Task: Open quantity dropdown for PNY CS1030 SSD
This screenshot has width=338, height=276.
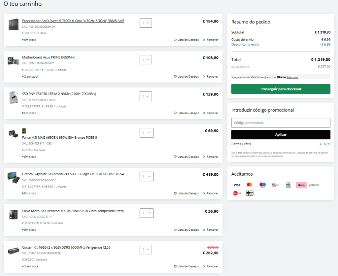Action: [146, 96]
